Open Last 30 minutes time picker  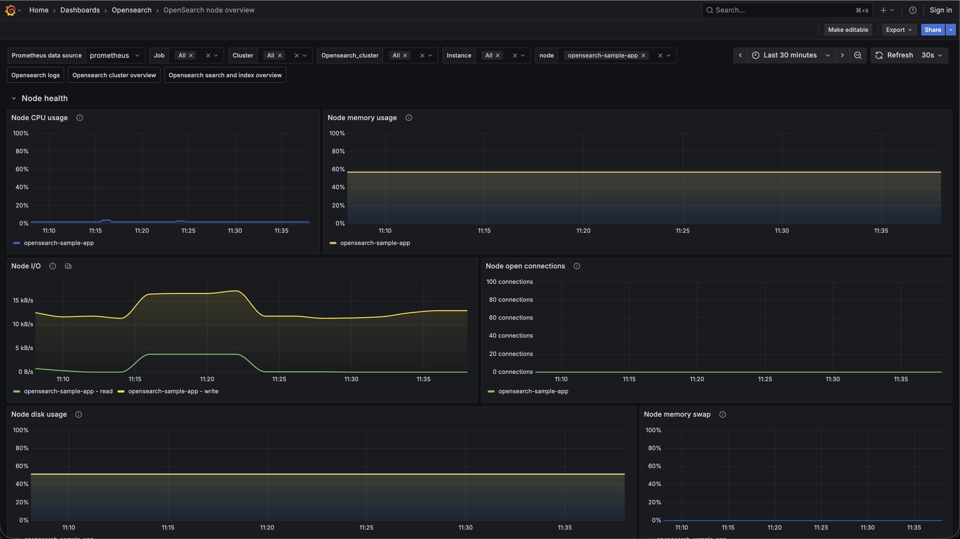(x=791, y=55)
